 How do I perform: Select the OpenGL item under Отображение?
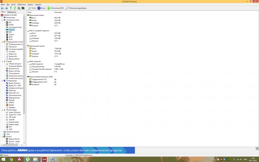click(11, 100)
